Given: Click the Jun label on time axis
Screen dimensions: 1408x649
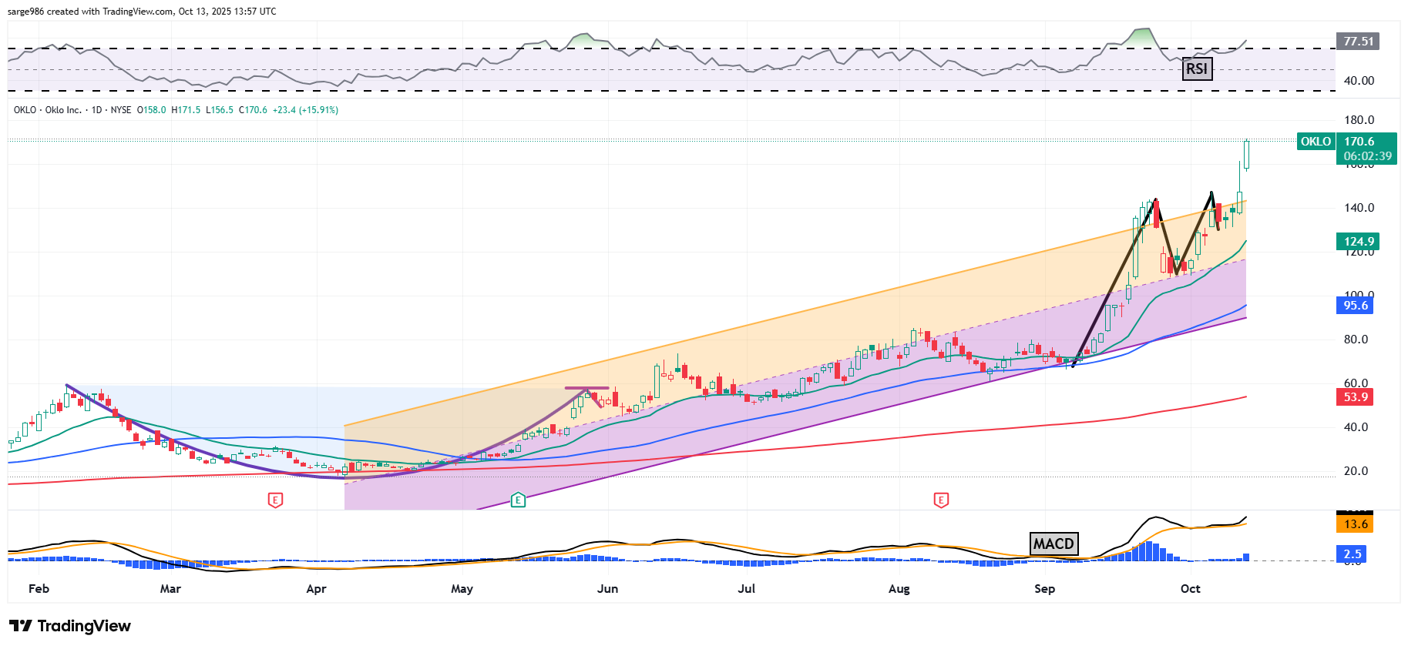Looking at the screenshot, I should coord(607,589).
